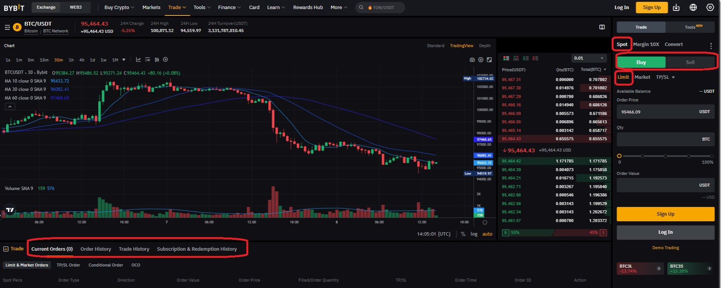Click the Order Value USDT input field
Viewport: 722px width, 288px height.
tap(665, 185)
